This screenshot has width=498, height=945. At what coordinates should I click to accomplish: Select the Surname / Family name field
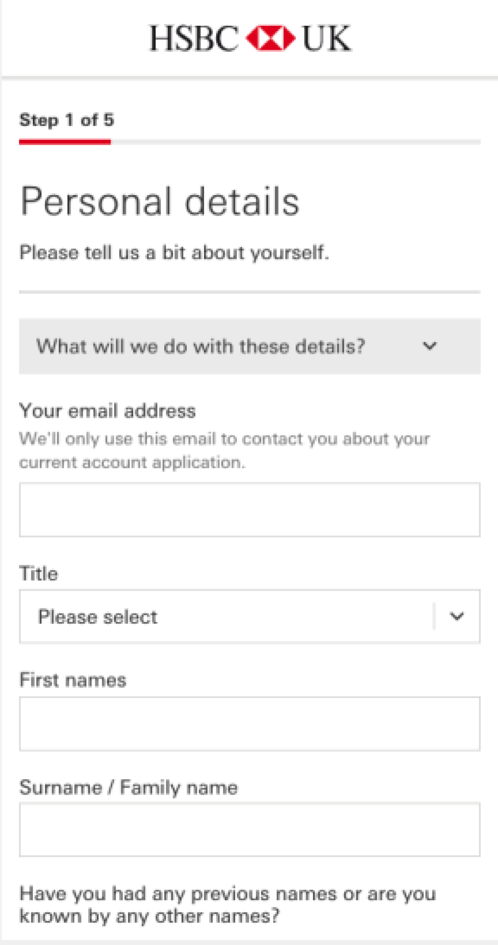[x=250, y=830]
